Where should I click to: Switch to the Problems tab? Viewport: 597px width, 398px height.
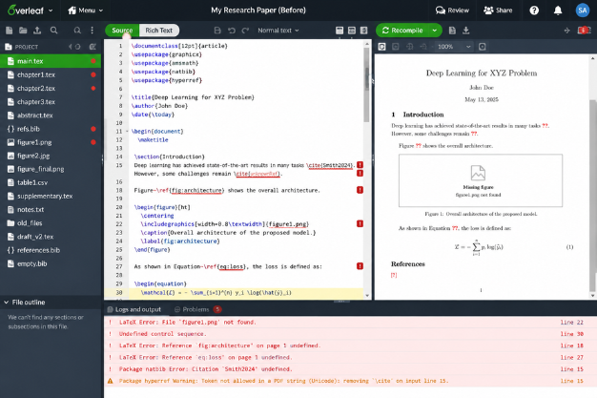pos(198,309)
